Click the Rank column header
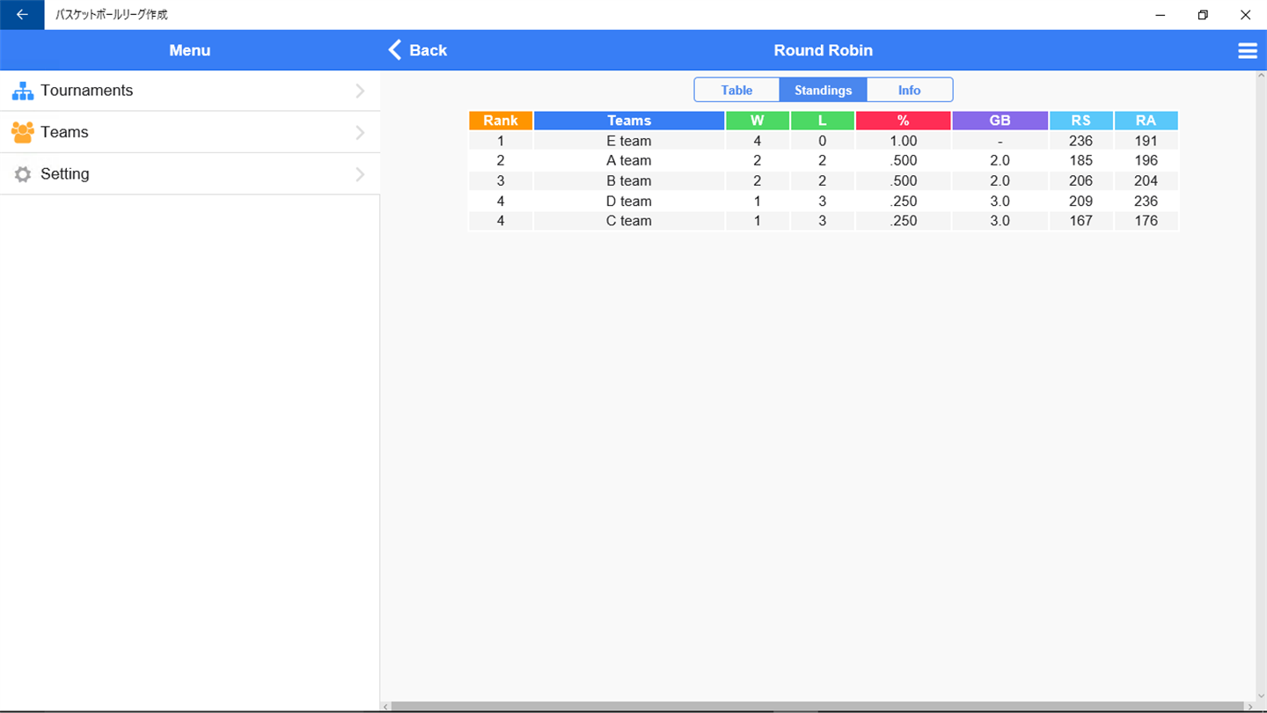1267x713 pixels. (x=501, y=121)
